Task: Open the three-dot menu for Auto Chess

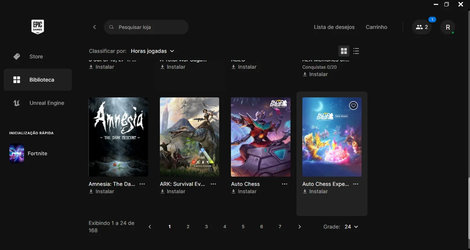Action: [x=285, y=184]
